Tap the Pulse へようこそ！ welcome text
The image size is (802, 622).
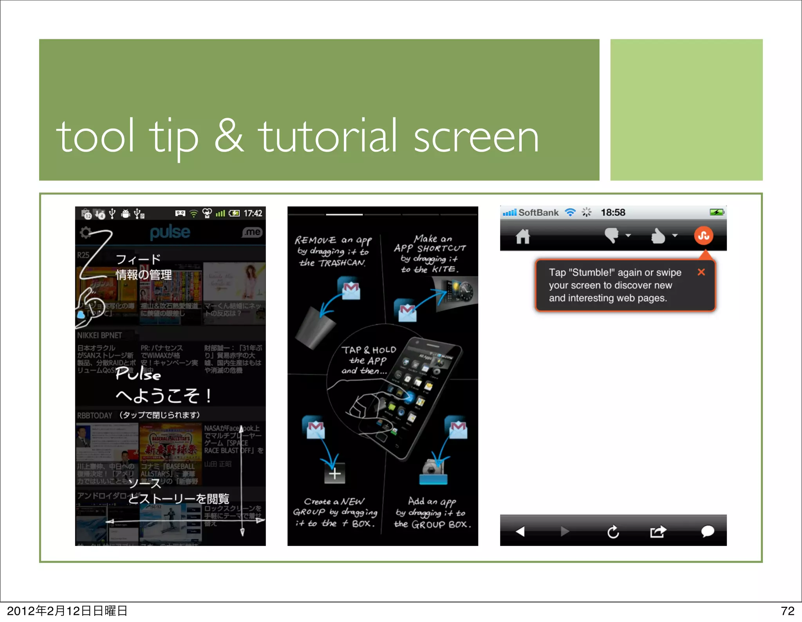[164, 385]
